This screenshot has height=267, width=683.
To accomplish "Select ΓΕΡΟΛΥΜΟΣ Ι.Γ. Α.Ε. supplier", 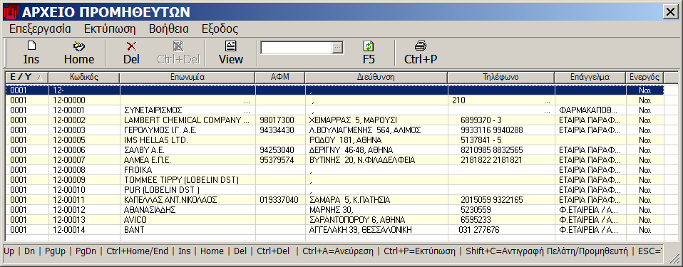I will pyautogui.click(x=334, y=130).
